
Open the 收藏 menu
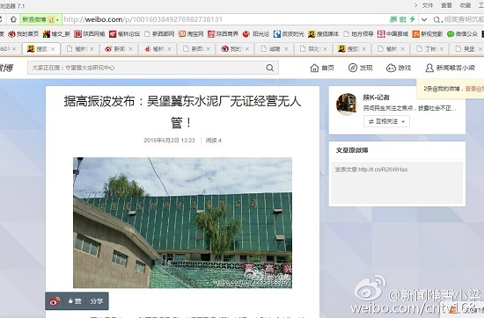(466, 5)
